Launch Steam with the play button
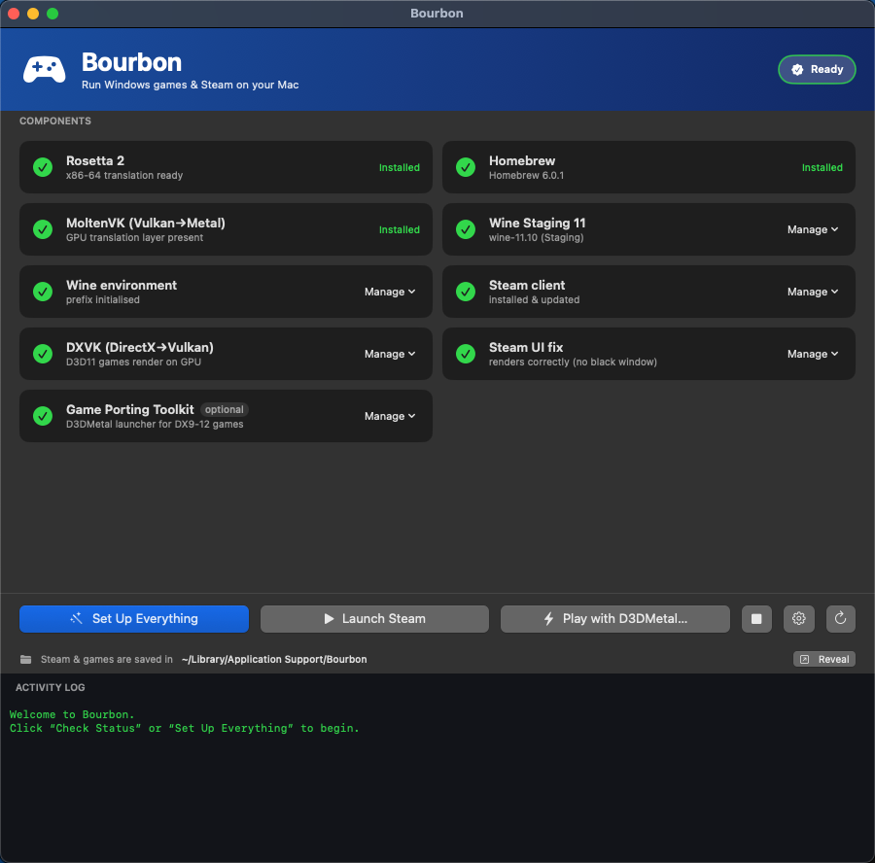The width and height of the screenshot is (875, 863). tap(374, 619)
